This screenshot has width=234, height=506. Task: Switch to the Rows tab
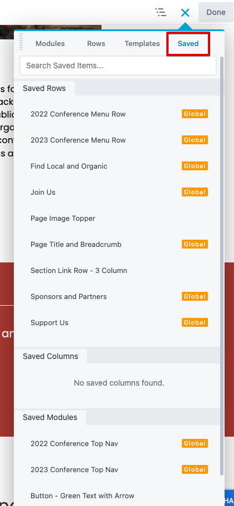[x=96, y=44]
